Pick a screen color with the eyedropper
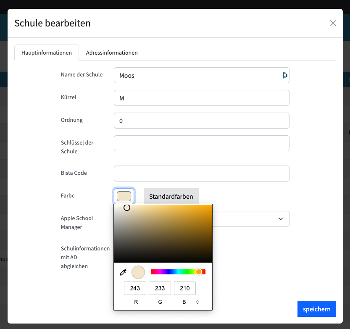Image resolution: width=350 pixels, height=329 pixels. (x=123, y=272)
